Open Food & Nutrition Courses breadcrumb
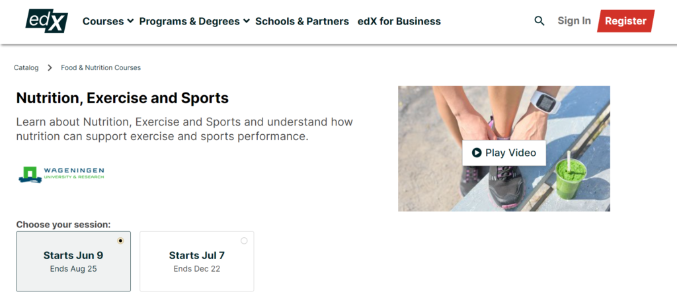 100,67
